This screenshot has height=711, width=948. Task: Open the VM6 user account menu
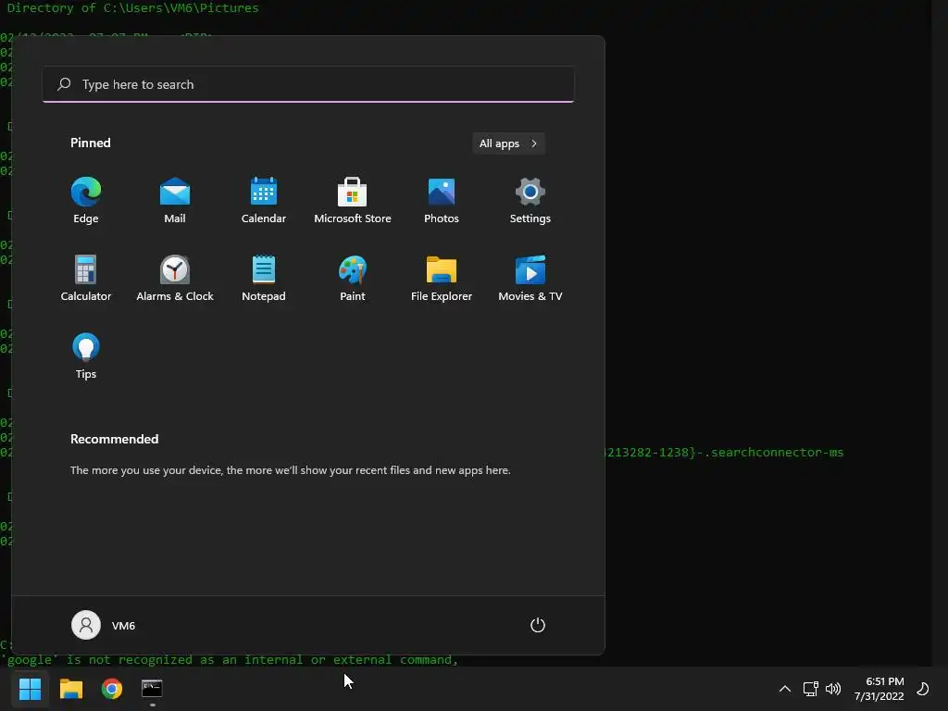click(104, 625)
